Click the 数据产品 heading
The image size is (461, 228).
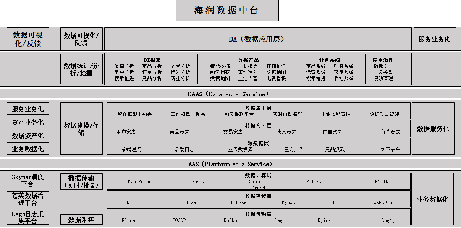248,60
